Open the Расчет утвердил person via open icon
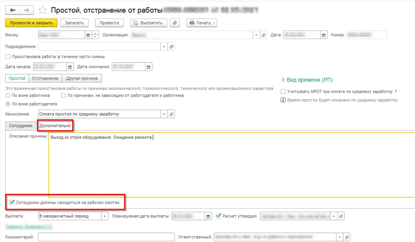The image size is (415, 242). click(x=341, y=216)
